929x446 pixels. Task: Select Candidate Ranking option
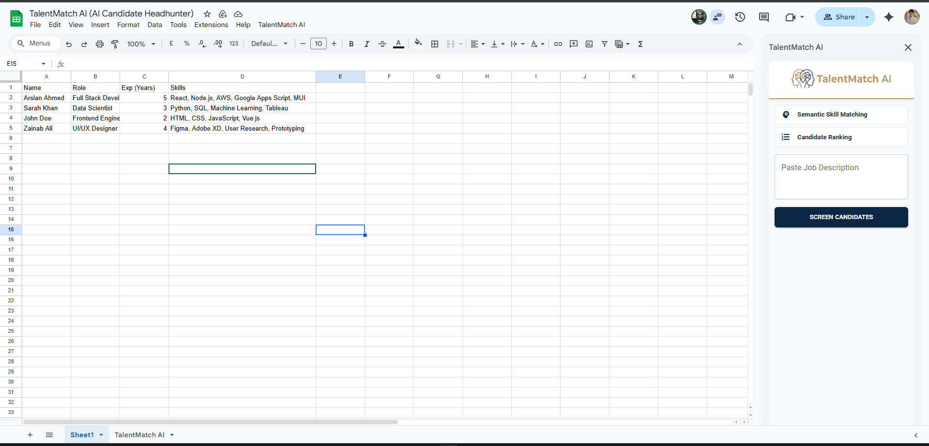[841, 137]
